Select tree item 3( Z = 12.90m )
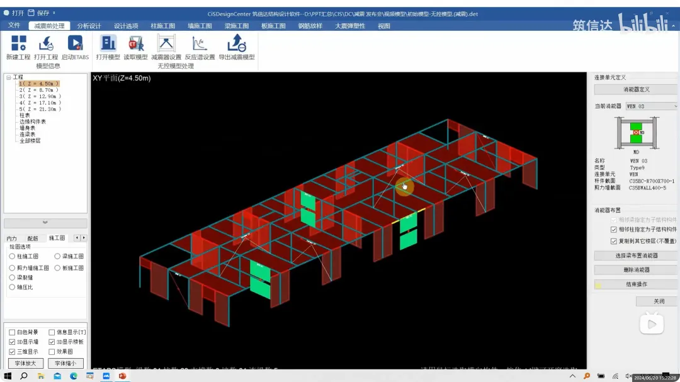The width and height of the screenshot is (680, 382). (x=40, y=96)
